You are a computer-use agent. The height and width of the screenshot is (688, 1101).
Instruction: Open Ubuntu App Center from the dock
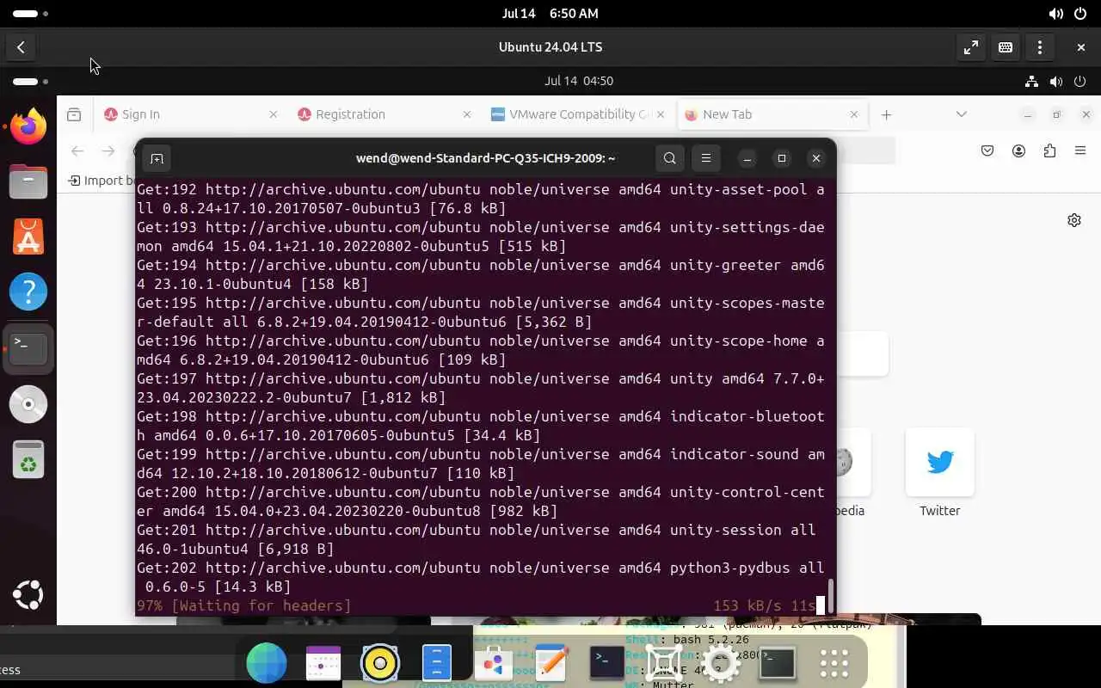28,236
